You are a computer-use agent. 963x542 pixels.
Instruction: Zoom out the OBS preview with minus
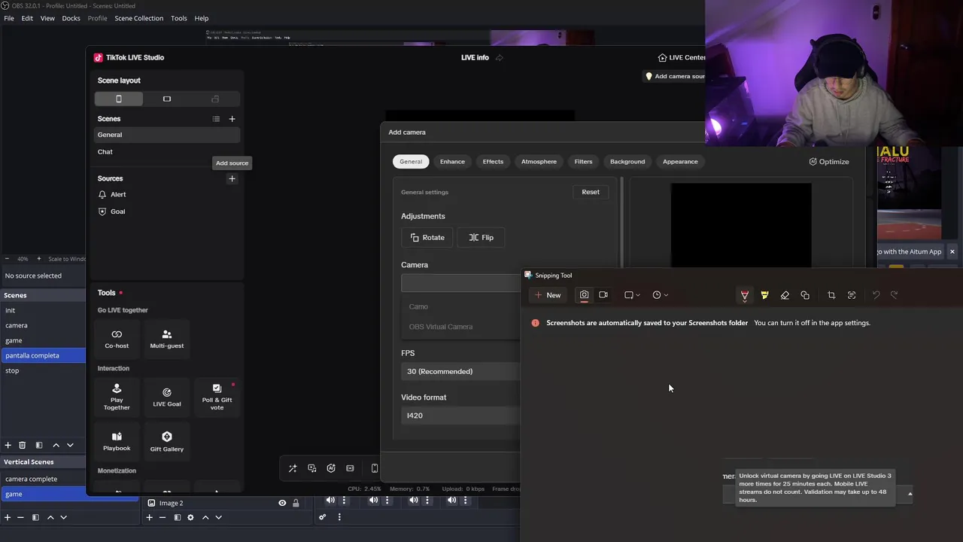[x=7, y=259]
